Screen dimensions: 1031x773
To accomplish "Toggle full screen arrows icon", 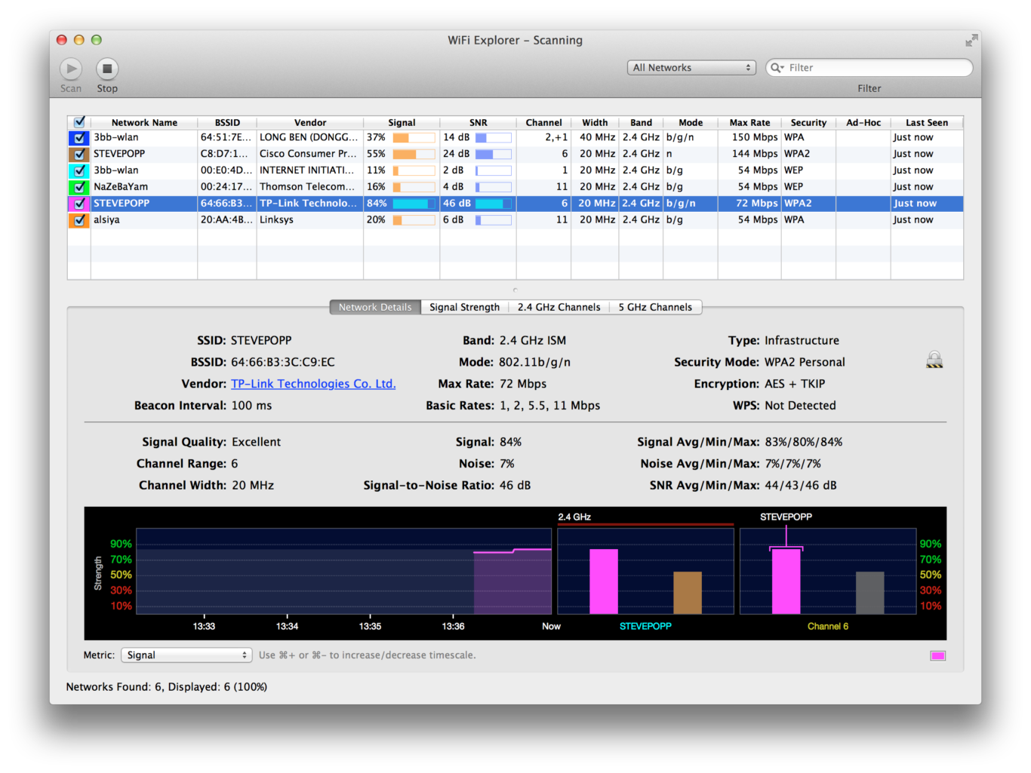I will (x=971, y=40).
